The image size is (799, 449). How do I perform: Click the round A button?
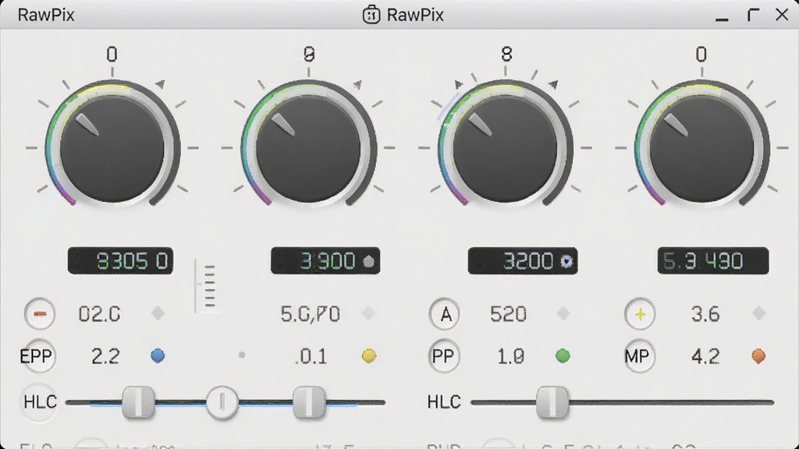(444, 314)
